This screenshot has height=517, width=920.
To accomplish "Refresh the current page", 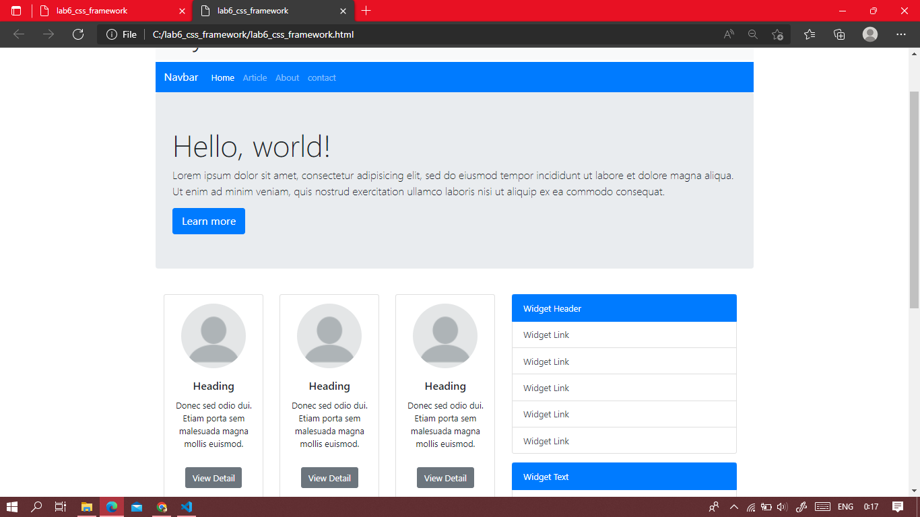I will point(78,34).
